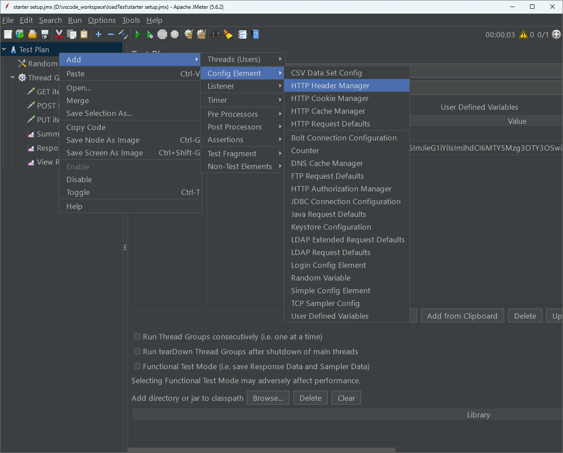Click the binoculars Search icon
The width and height of the screenshot is (563, 453).
(216, 34)
